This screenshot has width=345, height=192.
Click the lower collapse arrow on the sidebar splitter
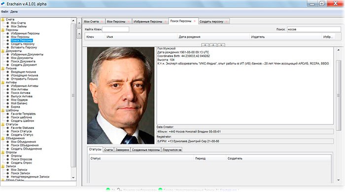(x=79, y=34)
